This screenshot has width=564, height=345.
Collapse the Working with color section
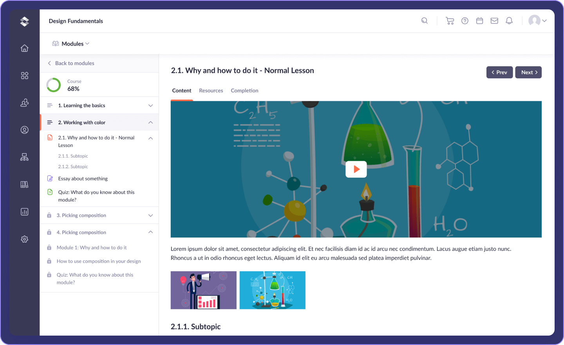150,122
